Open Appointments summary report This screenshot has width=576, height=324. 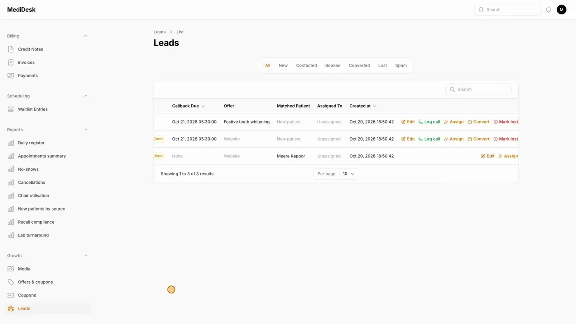[42, 156]
